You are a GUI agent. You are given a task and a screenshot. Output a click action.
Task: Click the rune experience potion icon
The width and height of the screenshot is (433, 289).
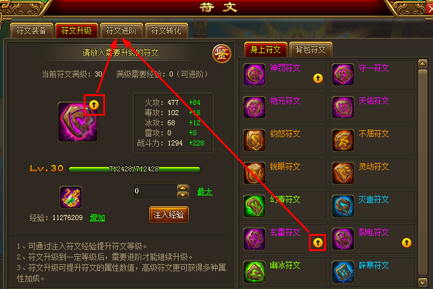point(71,197)
